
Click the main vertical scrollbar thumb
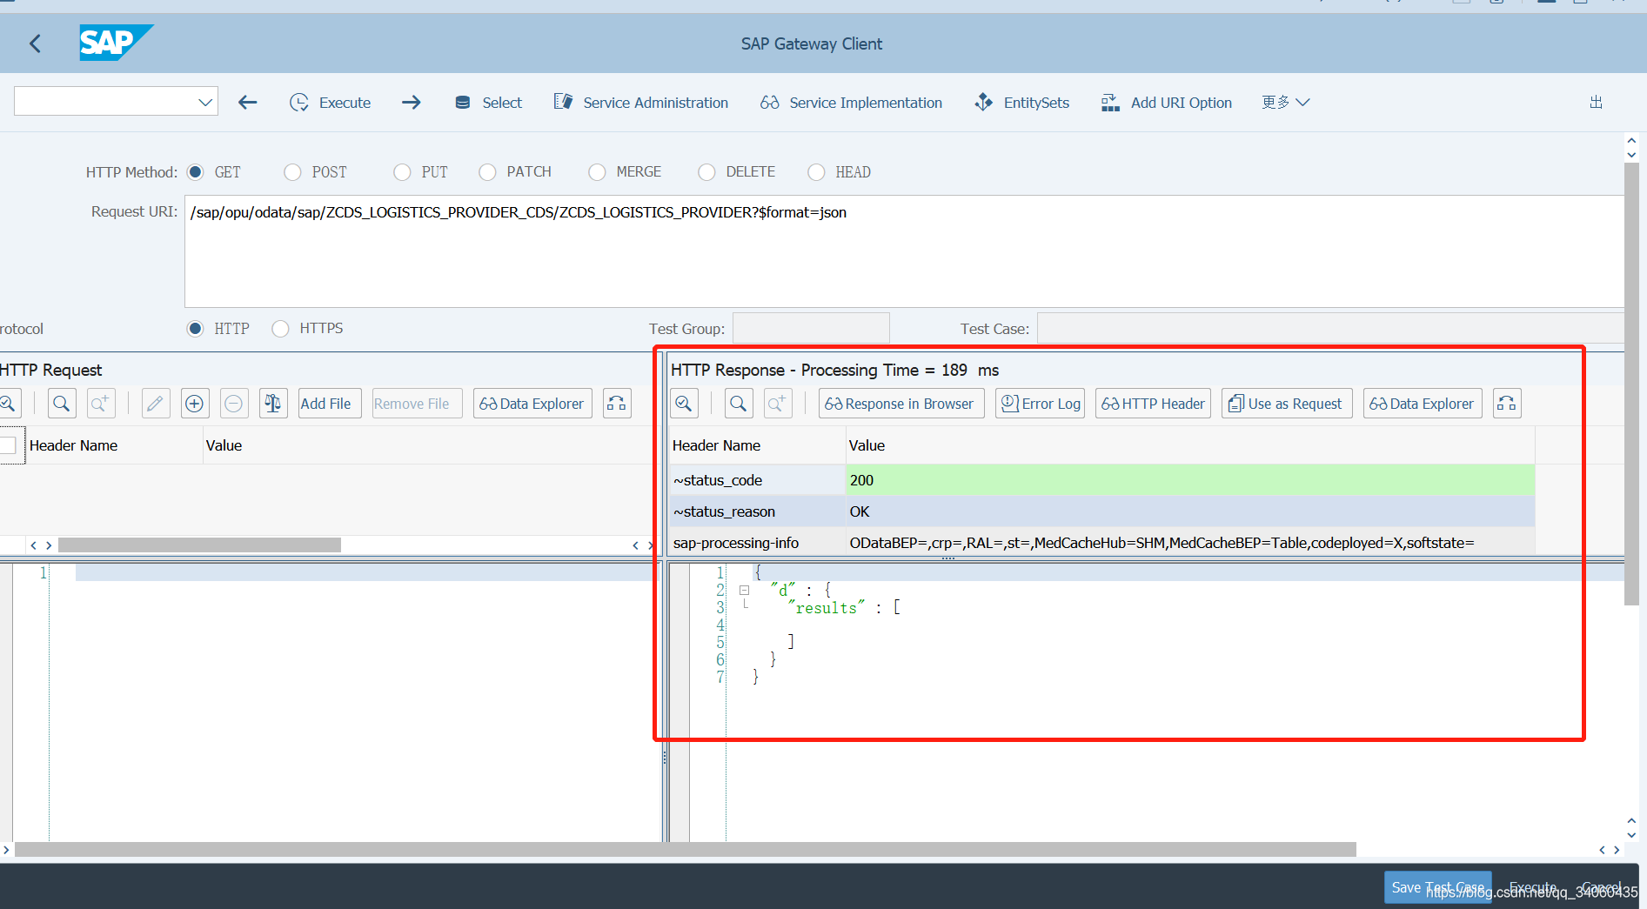tap(1631, 383)
